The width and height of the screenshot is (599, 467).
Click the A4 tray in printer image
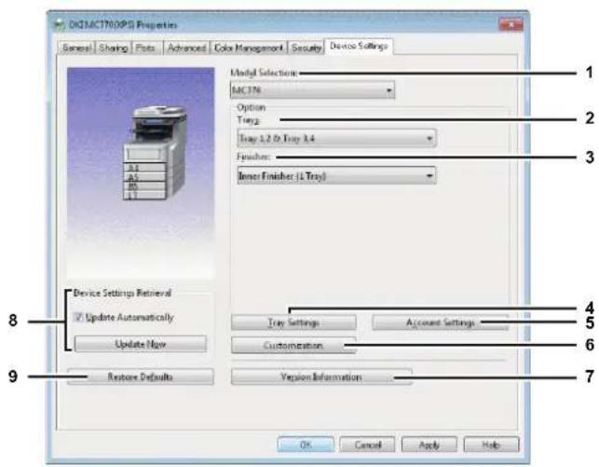144,168
